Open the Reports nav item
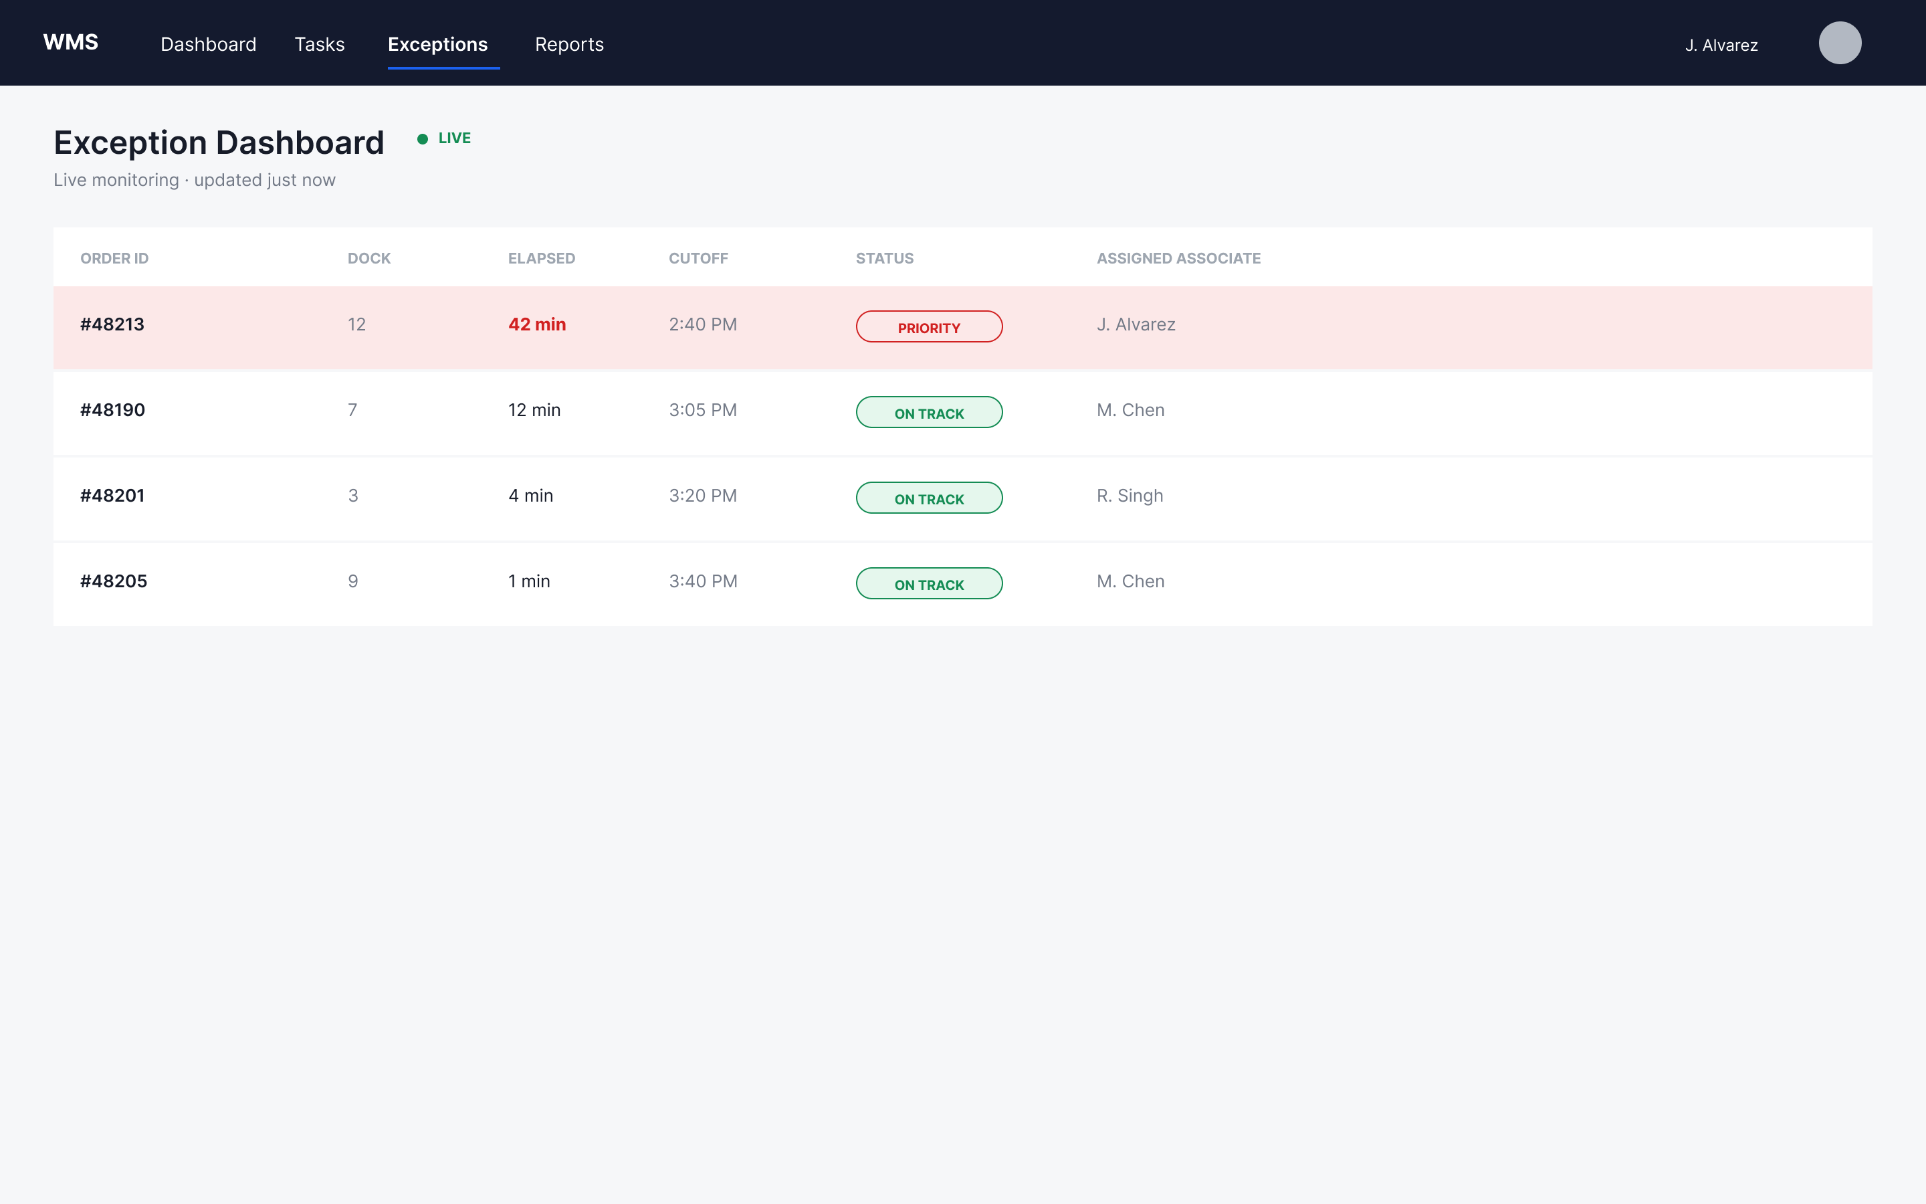 [x=569, y=45]
